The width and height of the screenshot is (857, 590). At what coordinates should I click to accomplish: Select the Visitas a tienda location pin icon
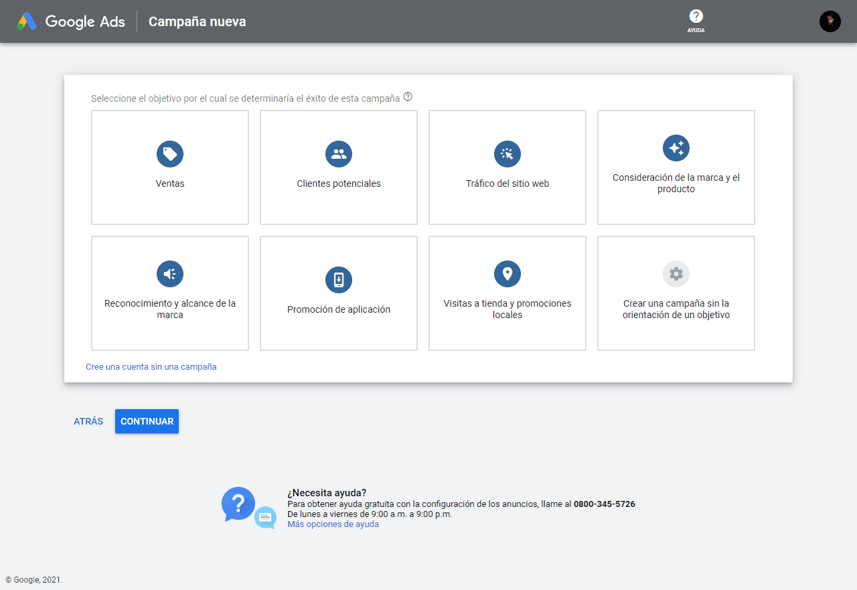click(x=507, y=273)
